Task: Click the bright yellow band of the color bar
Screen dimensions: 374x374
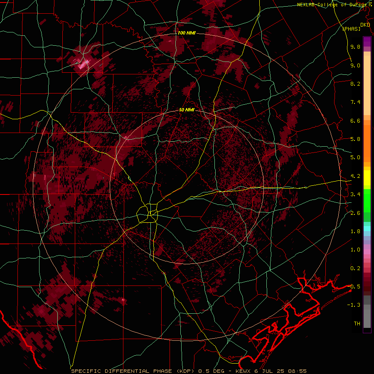Action: (x=367, y=178)
